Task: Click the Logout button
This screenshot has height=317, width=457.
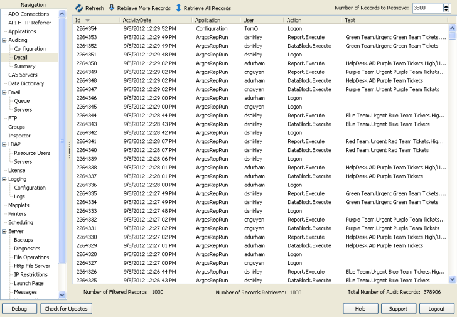Action: pyautogui.click(x=436, y=309)
